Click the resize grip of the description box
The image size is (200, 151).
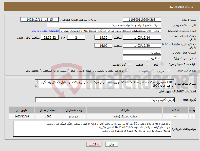[x=36, y=86]
